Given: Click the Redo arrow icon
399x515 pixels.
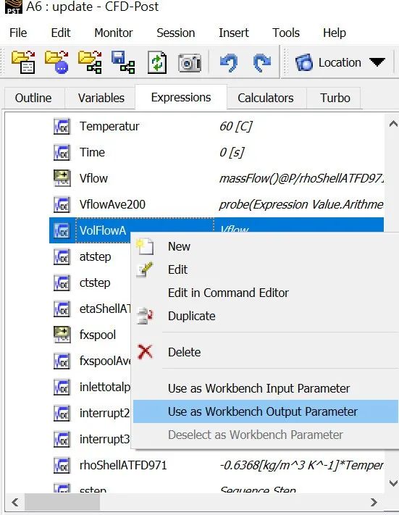Looking at the screenshot, I should coord(261,62).
